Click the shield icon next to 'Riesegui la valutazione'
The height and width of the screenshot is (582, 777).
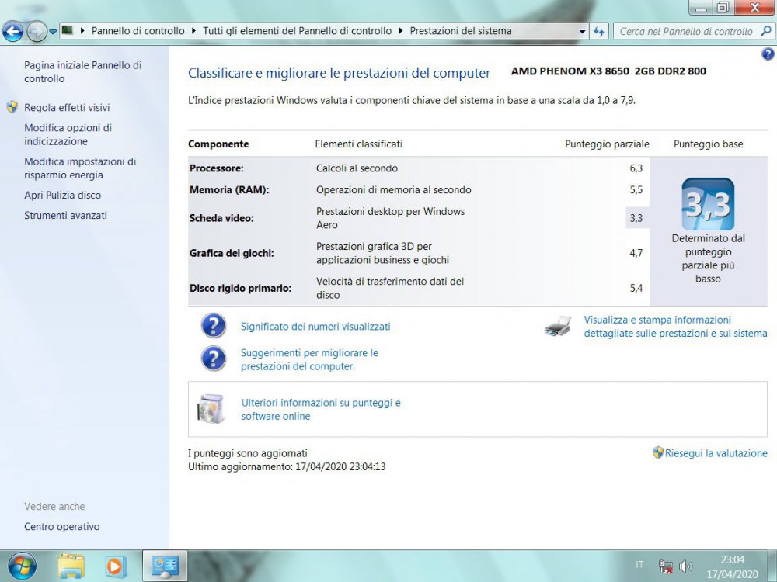(x=657, y=453)
